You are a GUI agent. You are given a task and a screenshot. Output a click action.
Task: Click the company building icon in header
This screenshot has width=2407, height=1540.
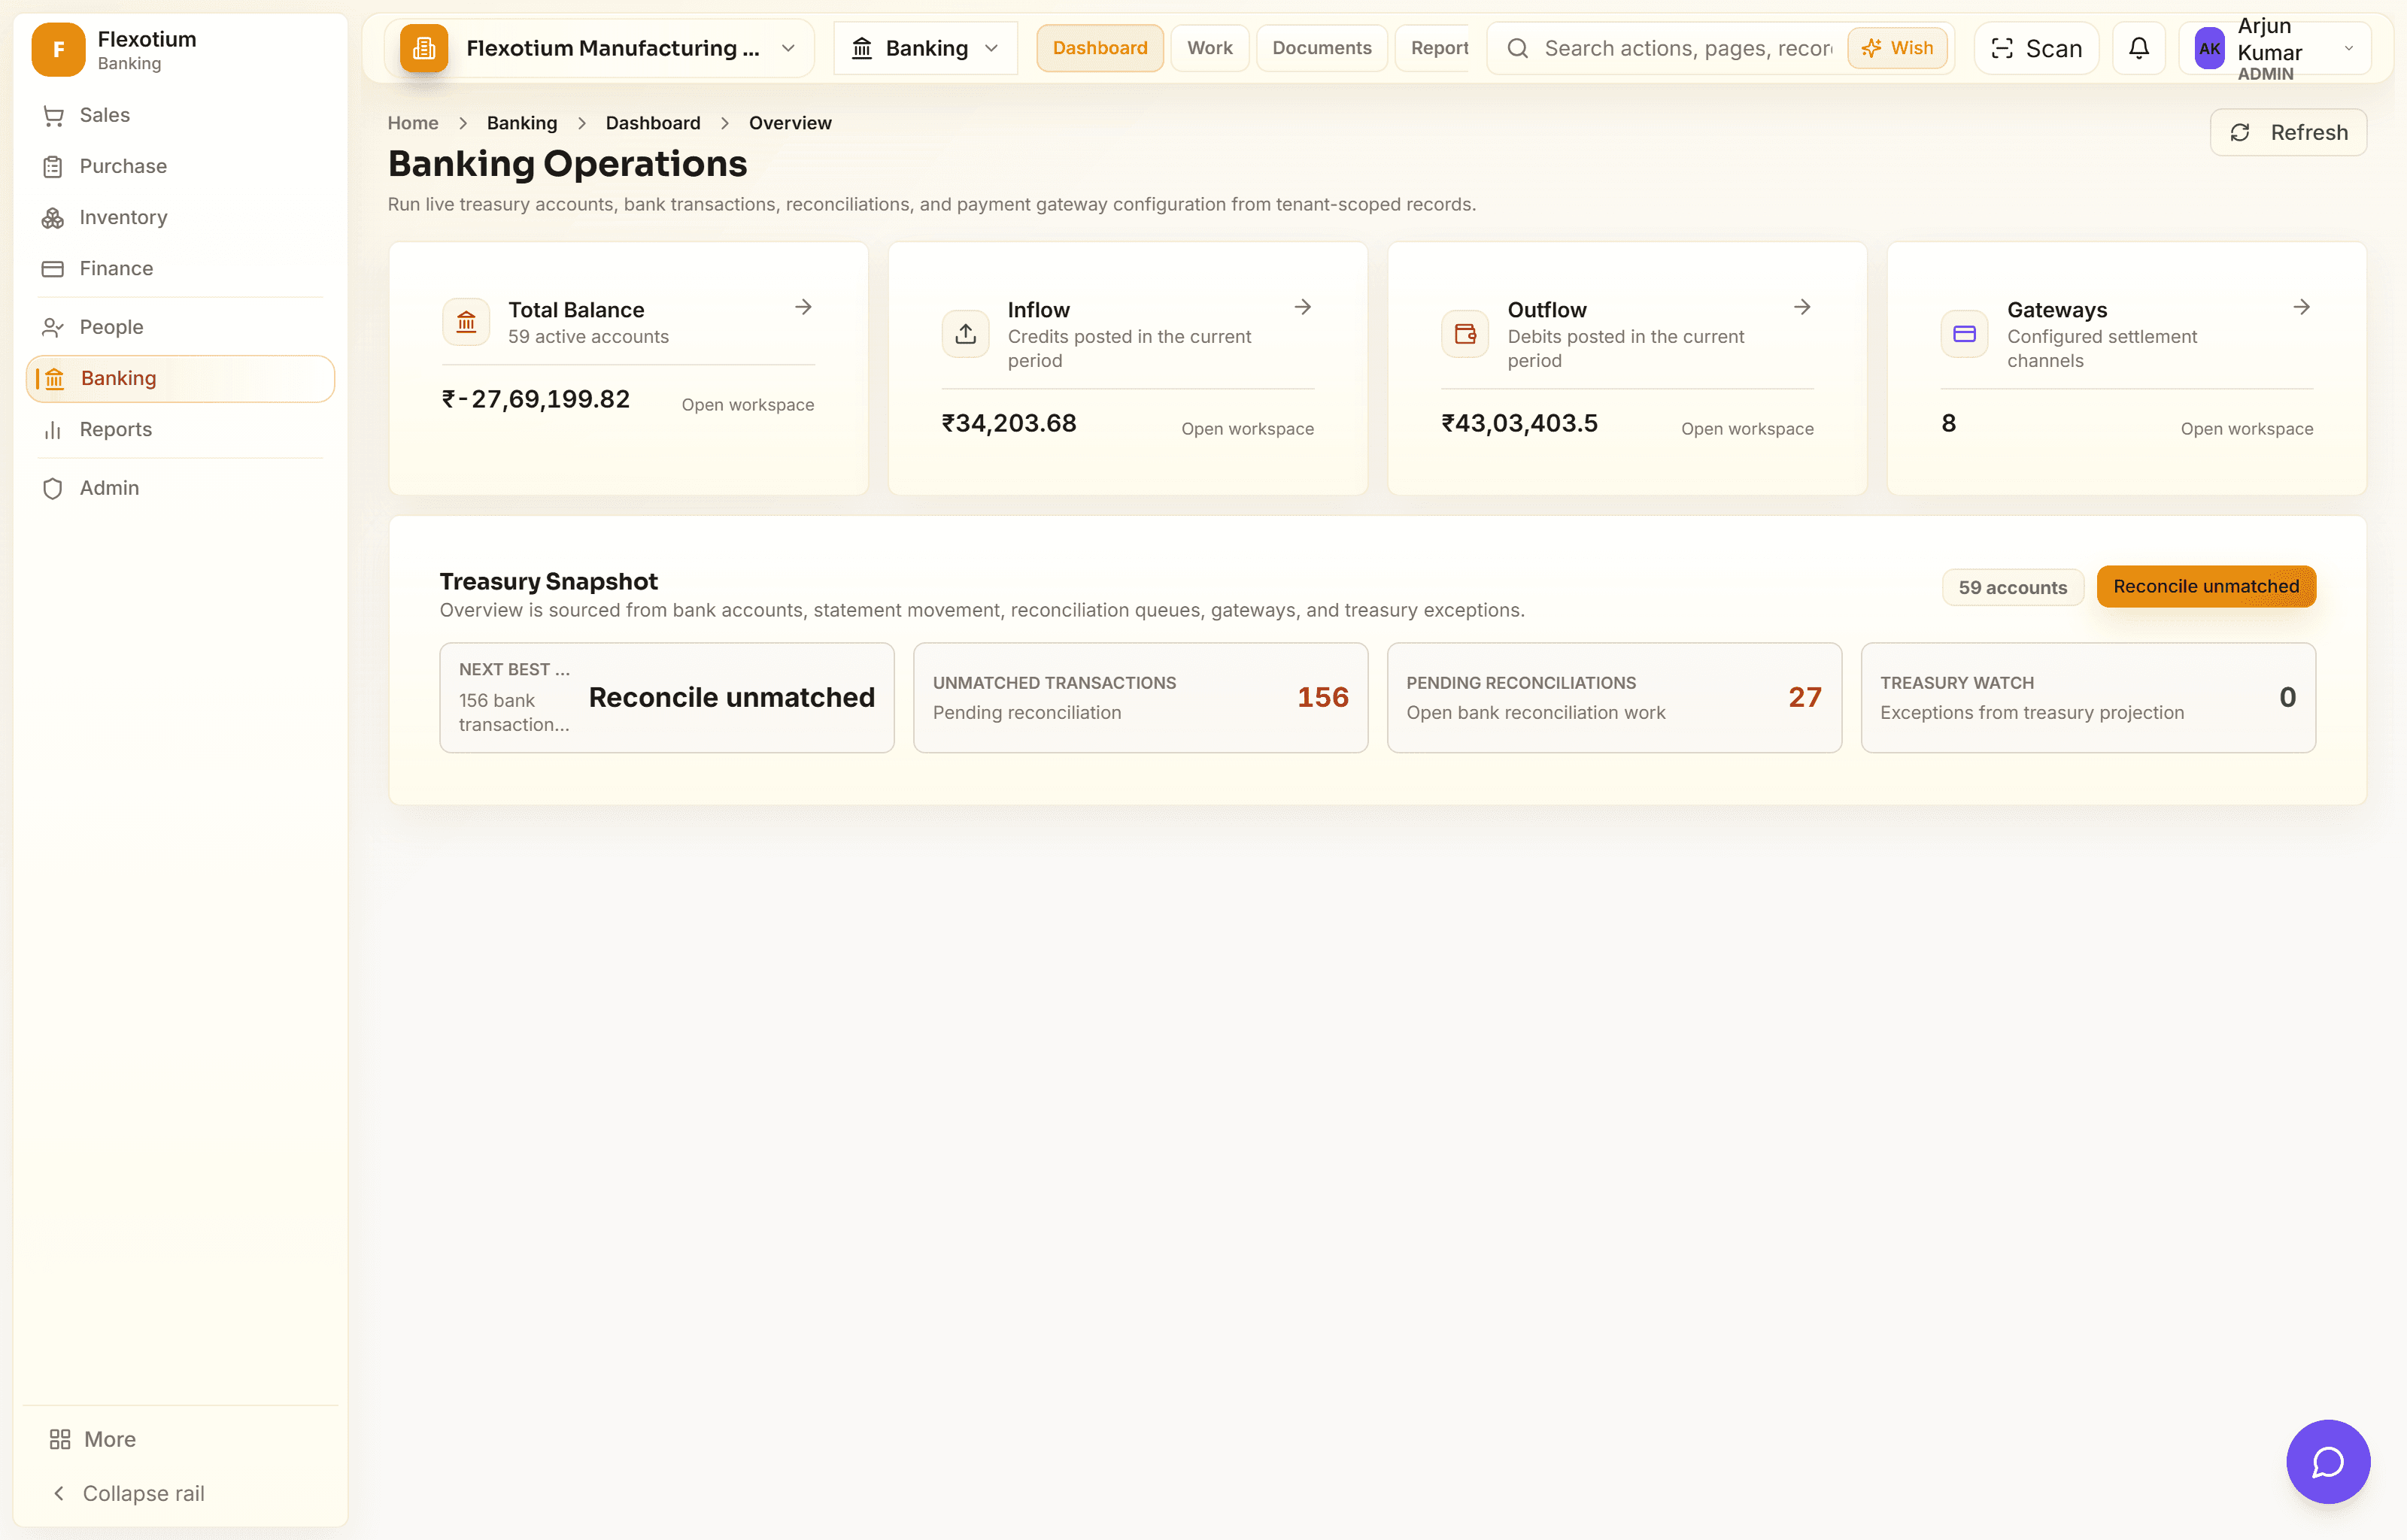[x=423, y=48]
